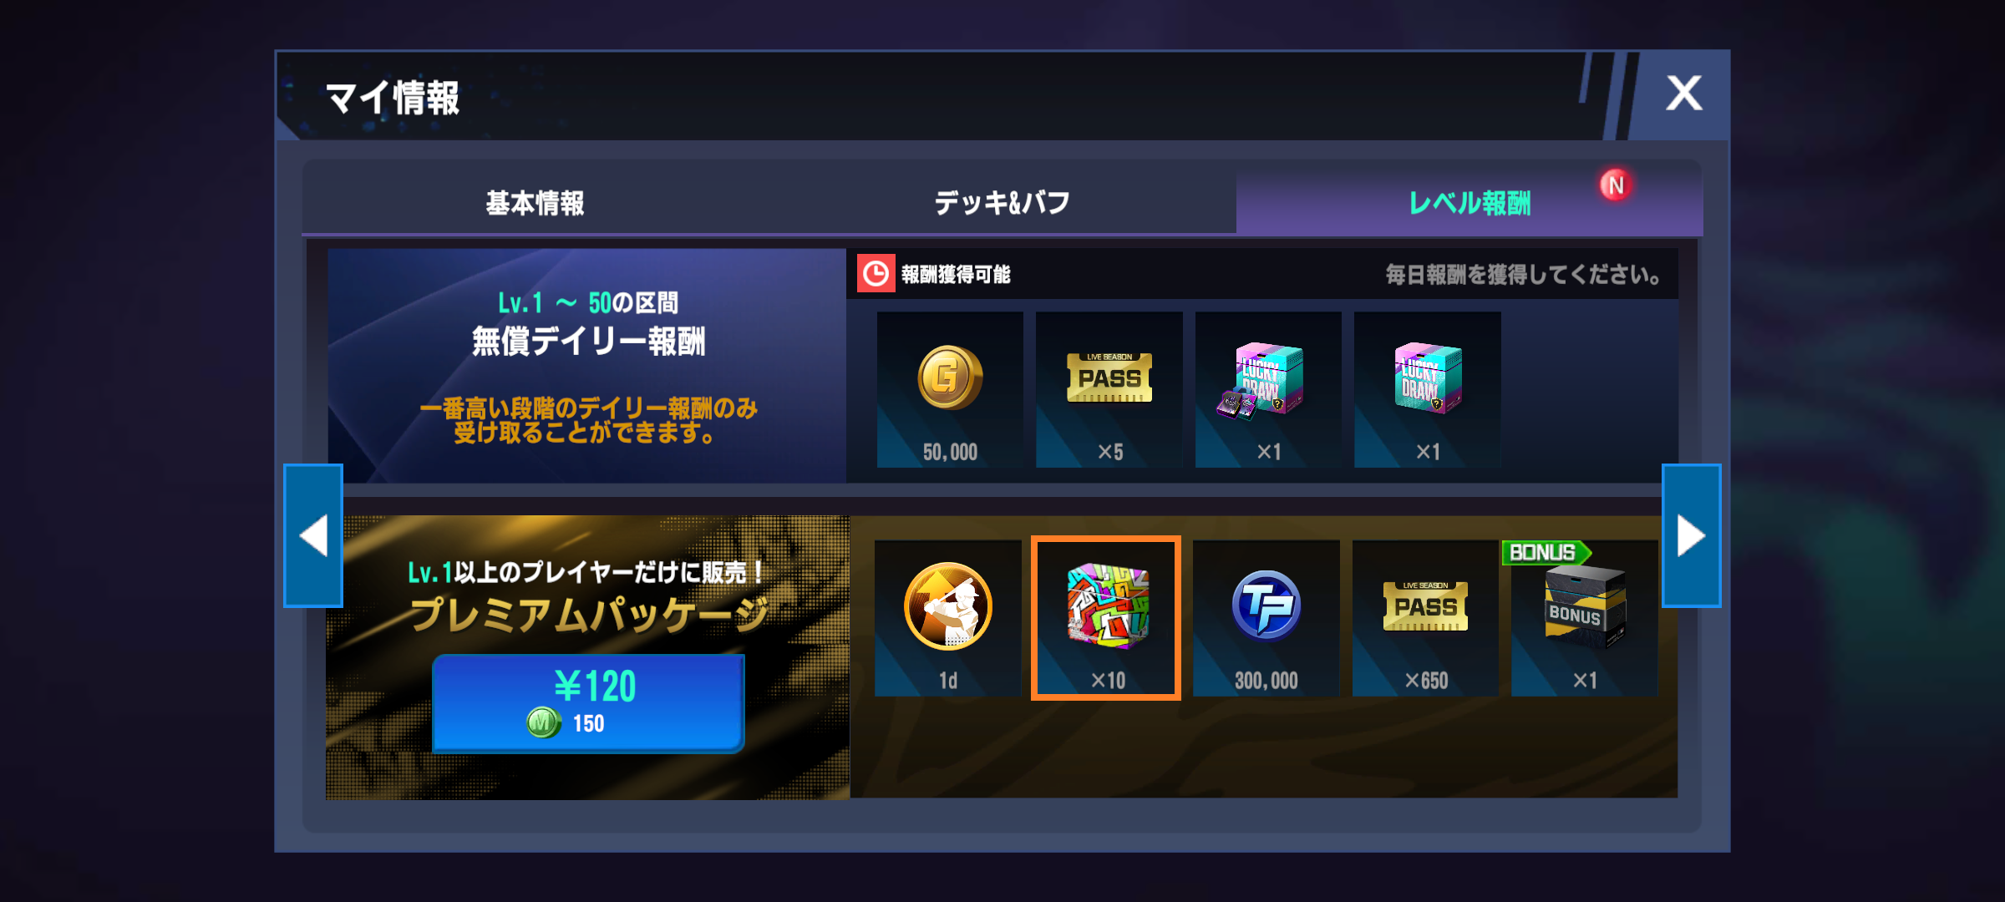The height and width of the screenshot is (902, 2005).
Task: Go to next page with right arrow
Action: [1692, 535]
